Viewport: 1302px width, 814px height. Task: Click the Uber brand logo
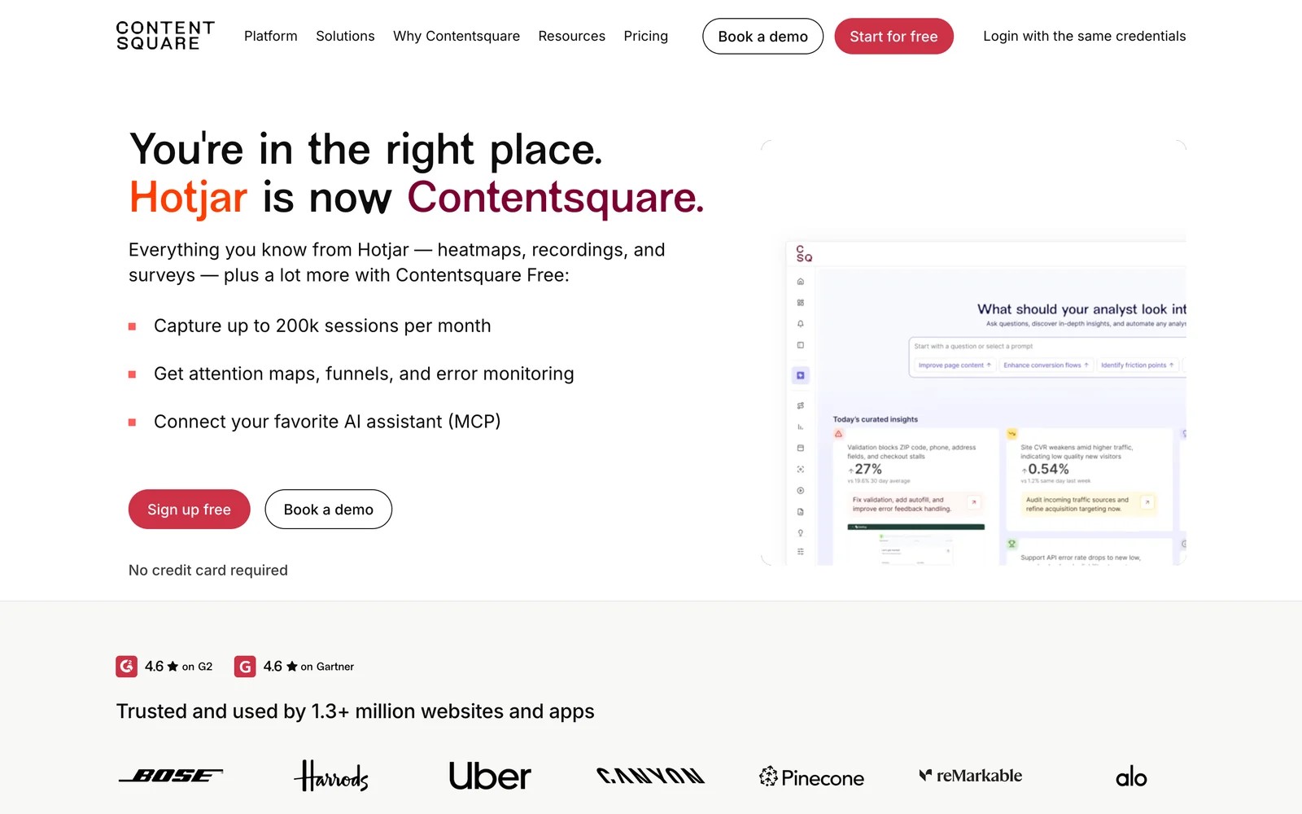(x=490, y=776)
